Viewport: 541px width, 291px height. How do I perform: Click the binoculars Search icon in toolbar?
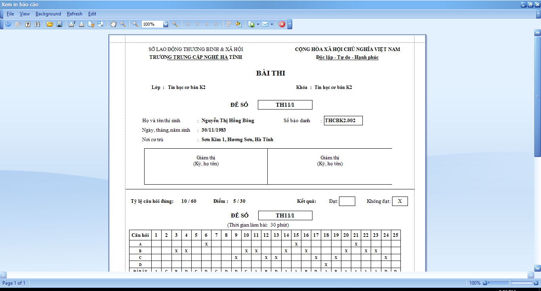click(x=37, y=24)
